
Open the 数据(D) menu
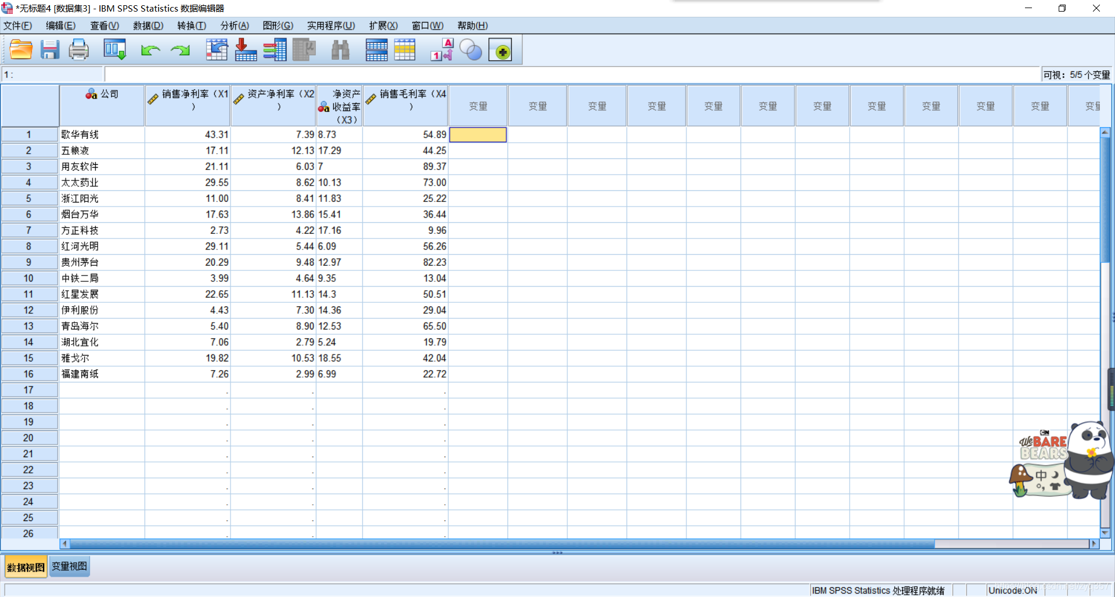coord(148,26)
